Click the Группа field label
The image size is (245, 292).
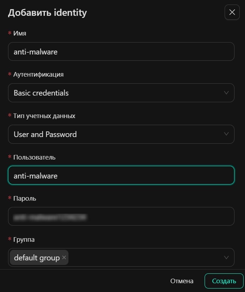click(24, 239)
